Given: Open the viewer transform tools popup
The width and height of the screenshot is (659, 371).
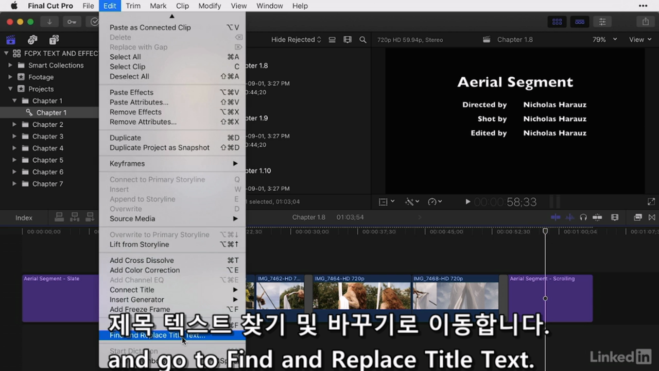Looking at the screenshot, I should (386, 201).
